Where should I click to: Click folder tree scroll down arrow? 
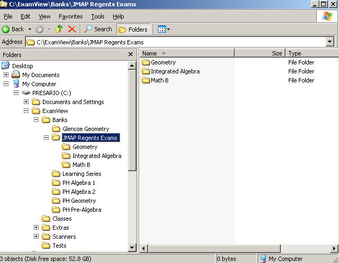click(x=132, y=248)
